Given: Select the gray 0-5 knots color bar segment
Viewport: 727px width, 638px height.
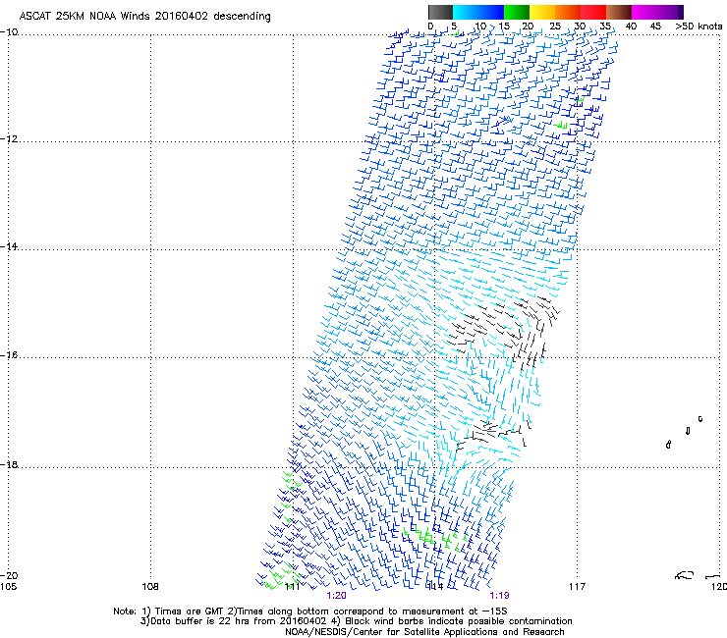Looking at the screenshot, I should click(x=440, y=12).
